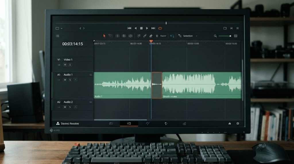Viewport: 294px width, 164px height.
Task: Click the magnifier zoom icon
Action: tap(215, 36)
